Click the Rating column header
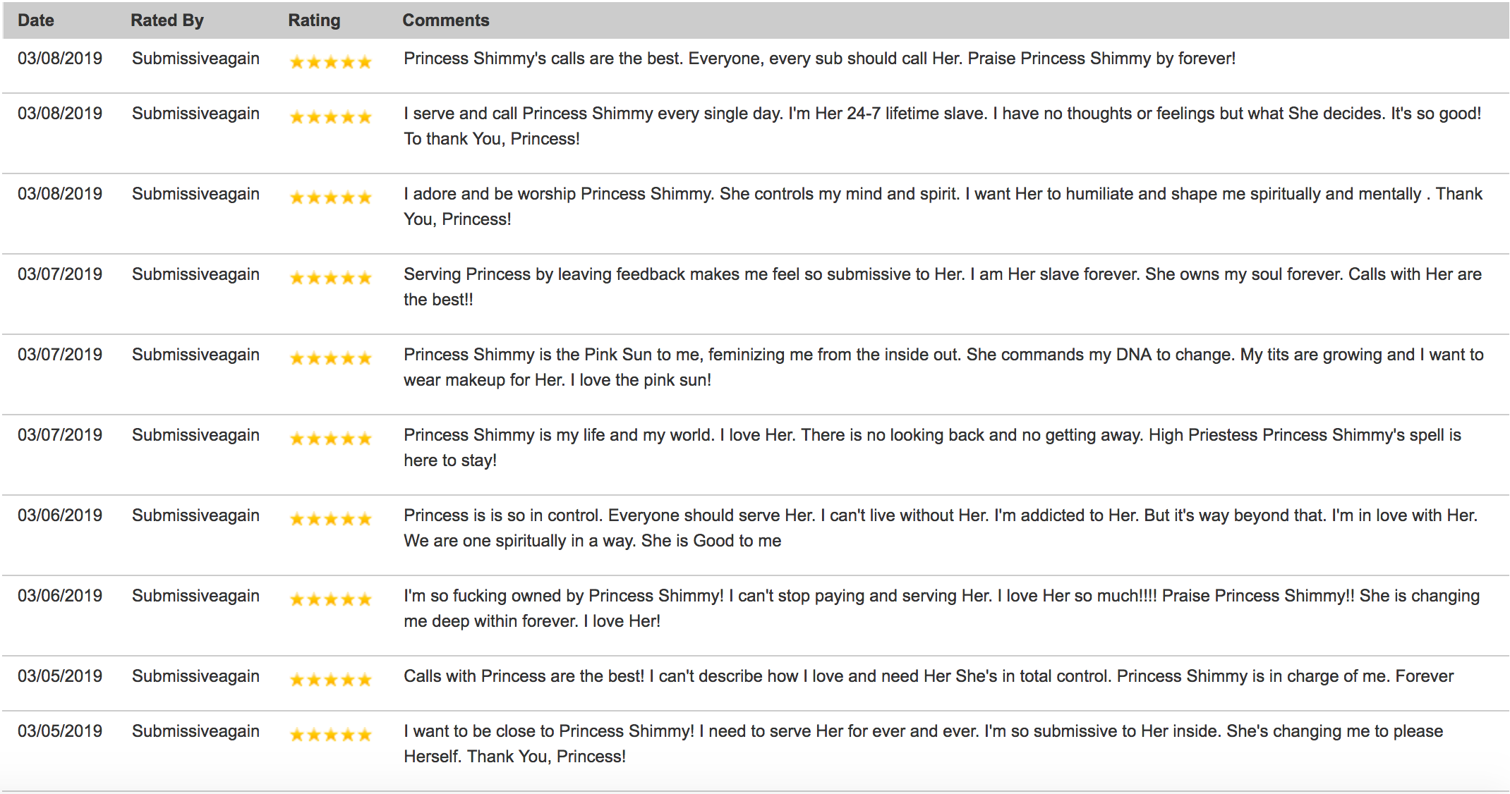The width and height of the screenshot is (1510, 794). (x=314, y=20)
